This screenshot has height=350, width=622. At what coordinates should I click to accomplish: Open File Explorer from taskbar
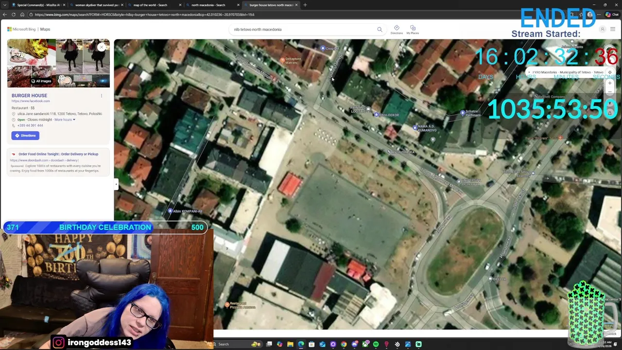pyautogui.click(x=290, y=344)
